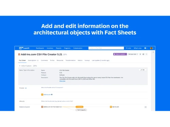The image size is (170, 127).
Task: Click the Invite button
Action: tap(128, 48)
